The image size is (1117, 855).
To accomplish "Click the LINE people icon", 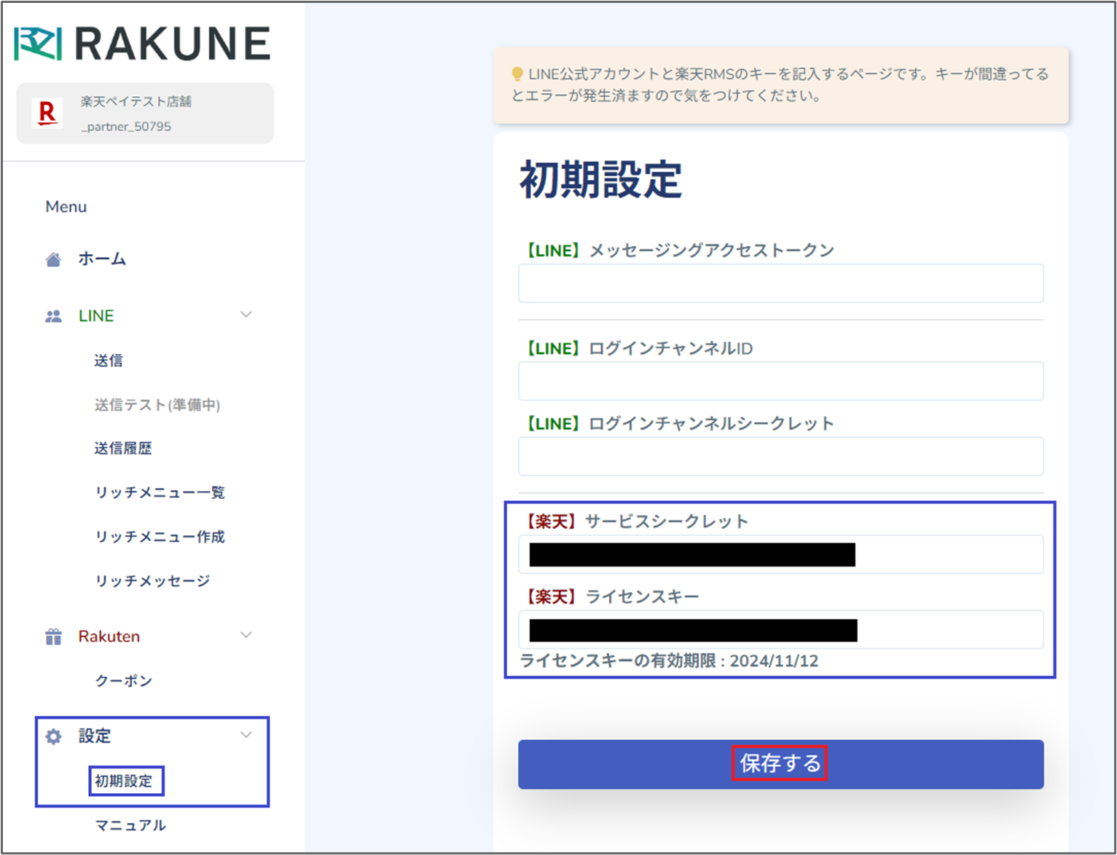I will (x=53, y=316).
